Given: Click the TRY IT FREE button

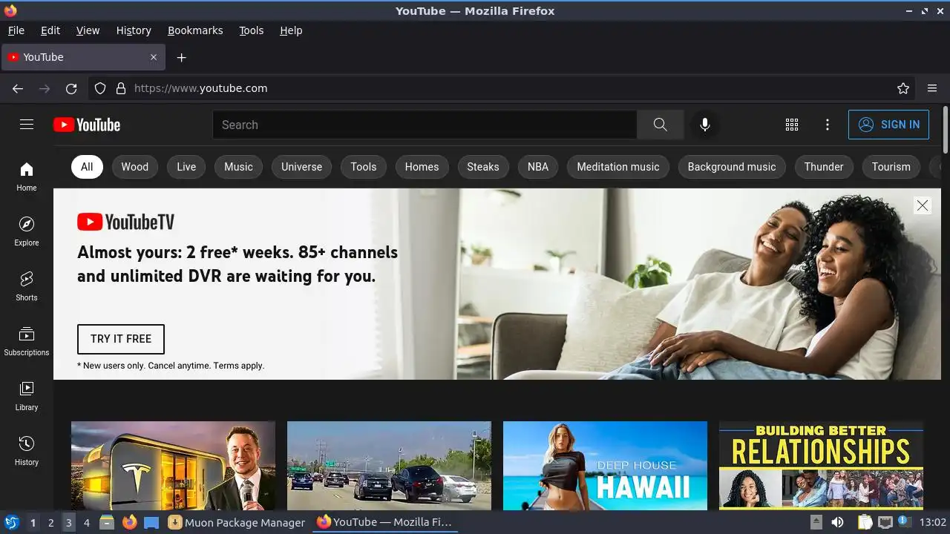Looking at the screenshot, I should pos(121,339).
